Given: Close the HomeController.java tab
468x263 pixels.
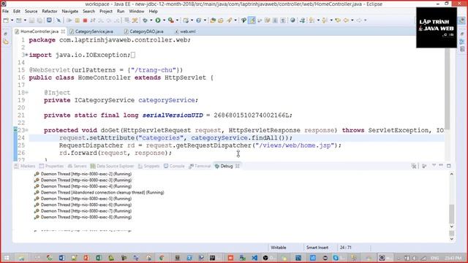Looking at the screenshot, I should pyautogui.click(x=63, y=31).
